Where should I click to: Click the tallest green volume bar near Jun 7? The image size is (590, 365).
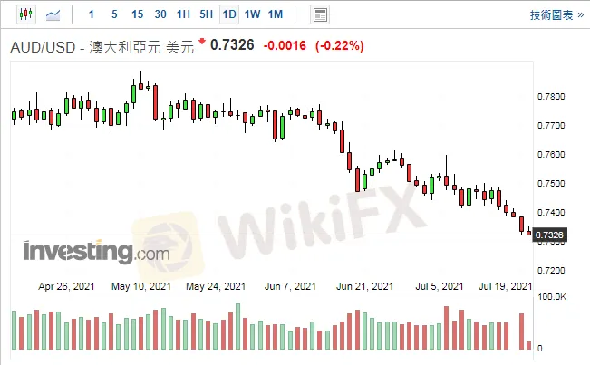[237, 326]
